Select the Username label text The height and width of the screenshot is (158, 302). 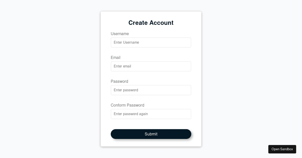pyautogui.click(x=120, y=34)
